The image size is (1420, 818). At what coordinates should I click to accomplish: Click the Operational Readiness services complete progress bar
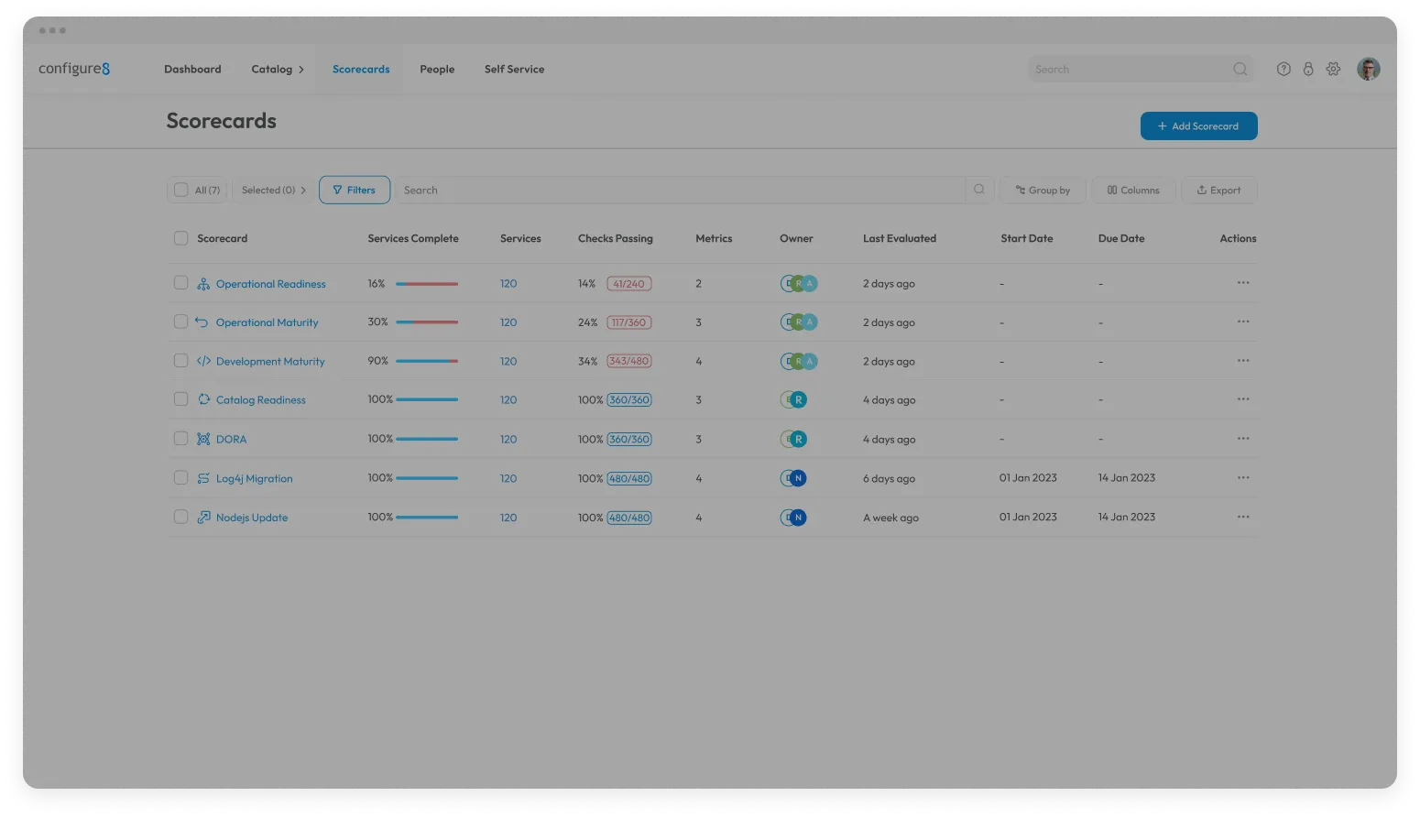pos(427,284)
